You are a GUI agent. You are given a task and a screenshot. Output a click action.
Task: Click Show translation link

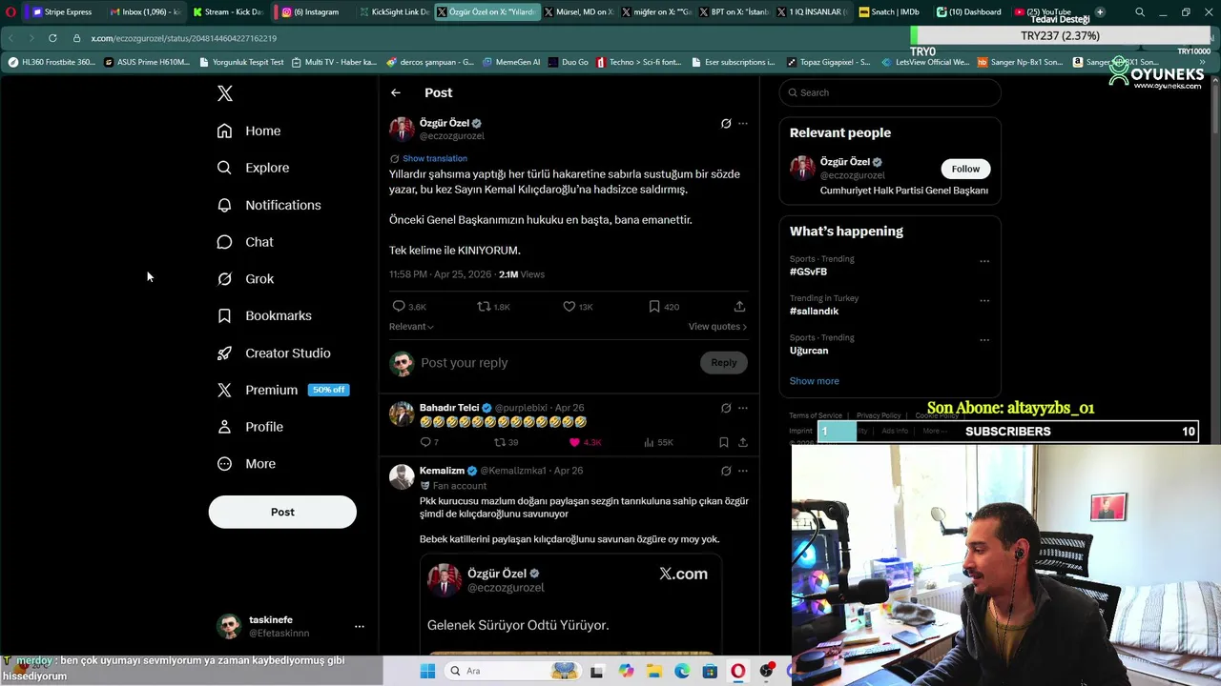[x=435, y=158]
